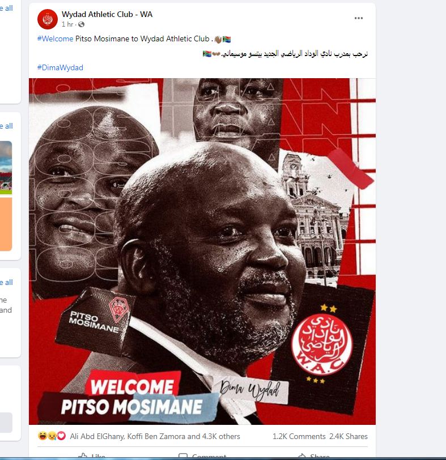
Task: Click the Like thumbs-up icon
Action: click(83, 455)
